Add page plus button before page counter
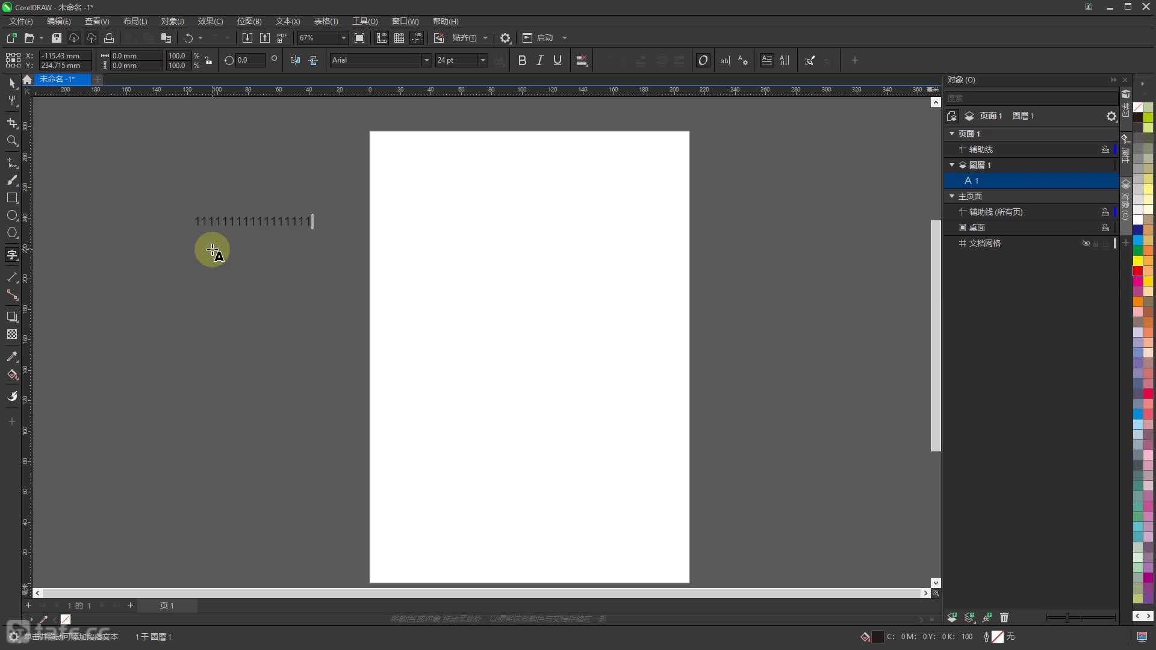The image size is (1156, 650). coord(28,605)
